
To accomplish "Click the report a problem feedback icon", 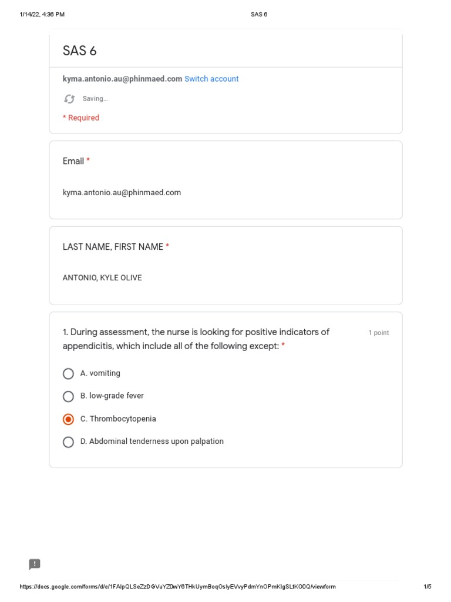I will [35, 564].
